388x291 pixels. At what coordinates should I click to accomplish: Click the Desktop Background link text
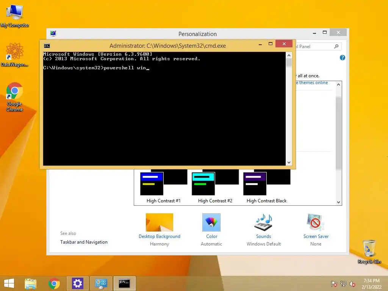[160, 236]
